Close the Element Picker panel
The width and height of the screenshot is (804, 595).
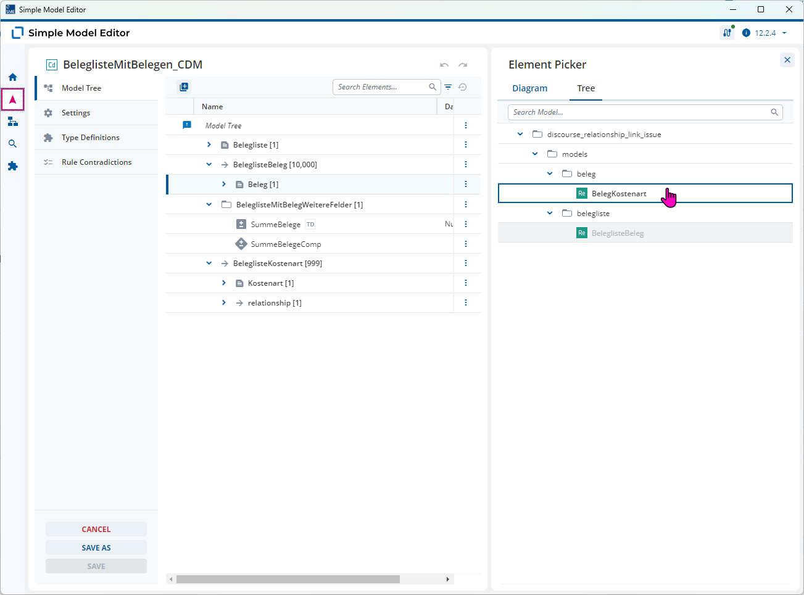click(787, 60)
